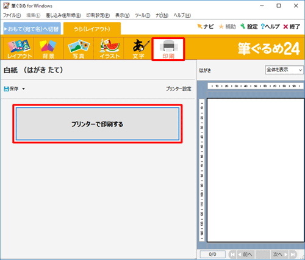Switch to おもて(宛て名)へ切替 tab
Screen dimensions: 305x260
tap(32, 29)
